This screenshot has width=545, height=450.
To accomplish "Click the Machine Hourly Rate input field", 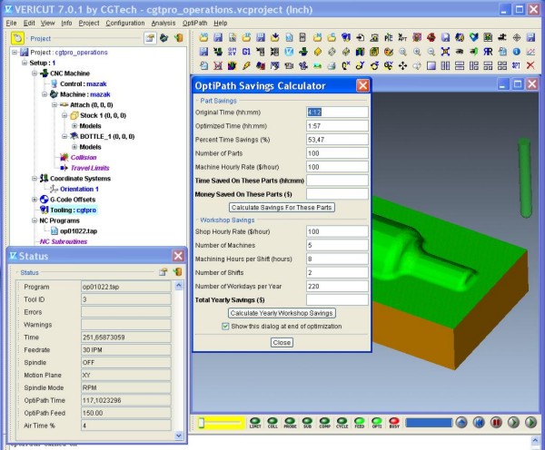I will (x=337, y=167).
